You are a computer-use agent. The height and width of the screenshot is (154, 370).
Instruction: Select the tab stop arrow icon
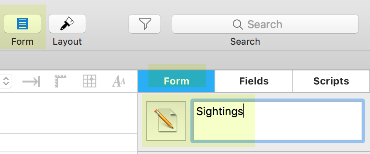(31, 82)
